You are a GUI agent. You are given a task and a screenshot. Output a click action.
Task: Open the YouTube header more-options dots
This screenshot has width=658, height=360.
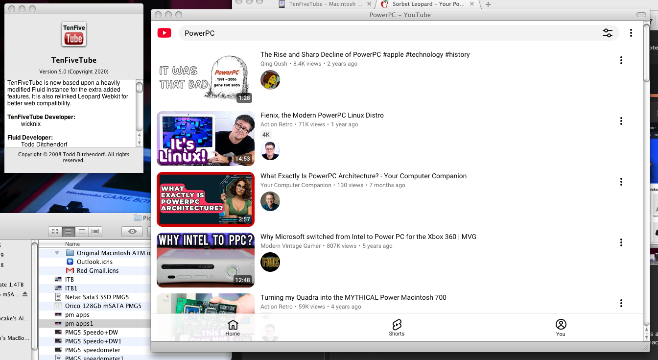pos(631,33)
